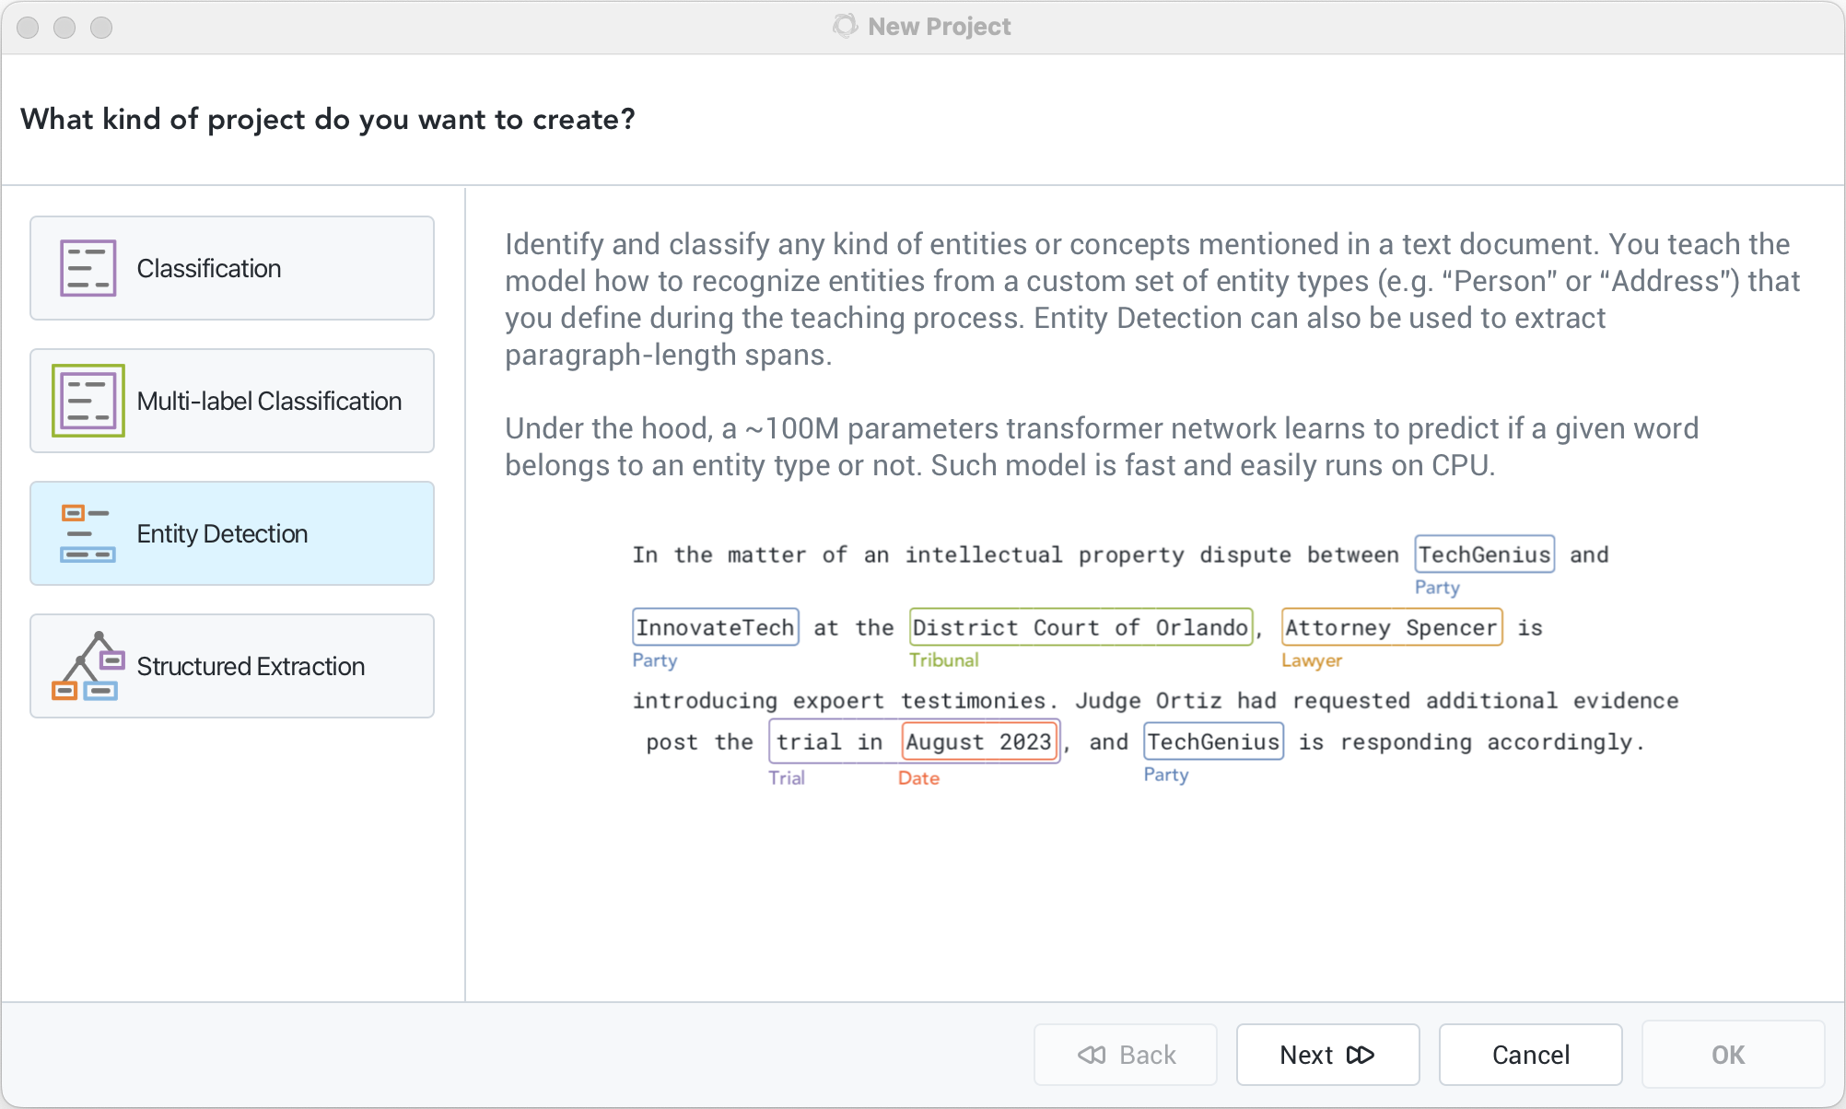Click the Entity Detection icon
Viewport: 1846px width, 1109px height.
pyautogui.click(x=88, y=533)
